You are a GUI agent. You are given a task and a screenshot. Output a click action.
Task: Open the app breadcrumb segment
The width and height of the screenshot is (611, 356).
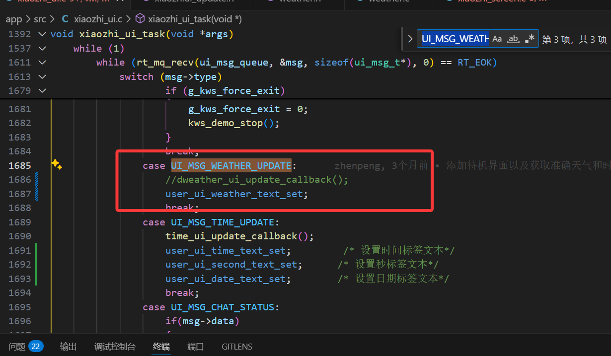(x=14, y=19)
